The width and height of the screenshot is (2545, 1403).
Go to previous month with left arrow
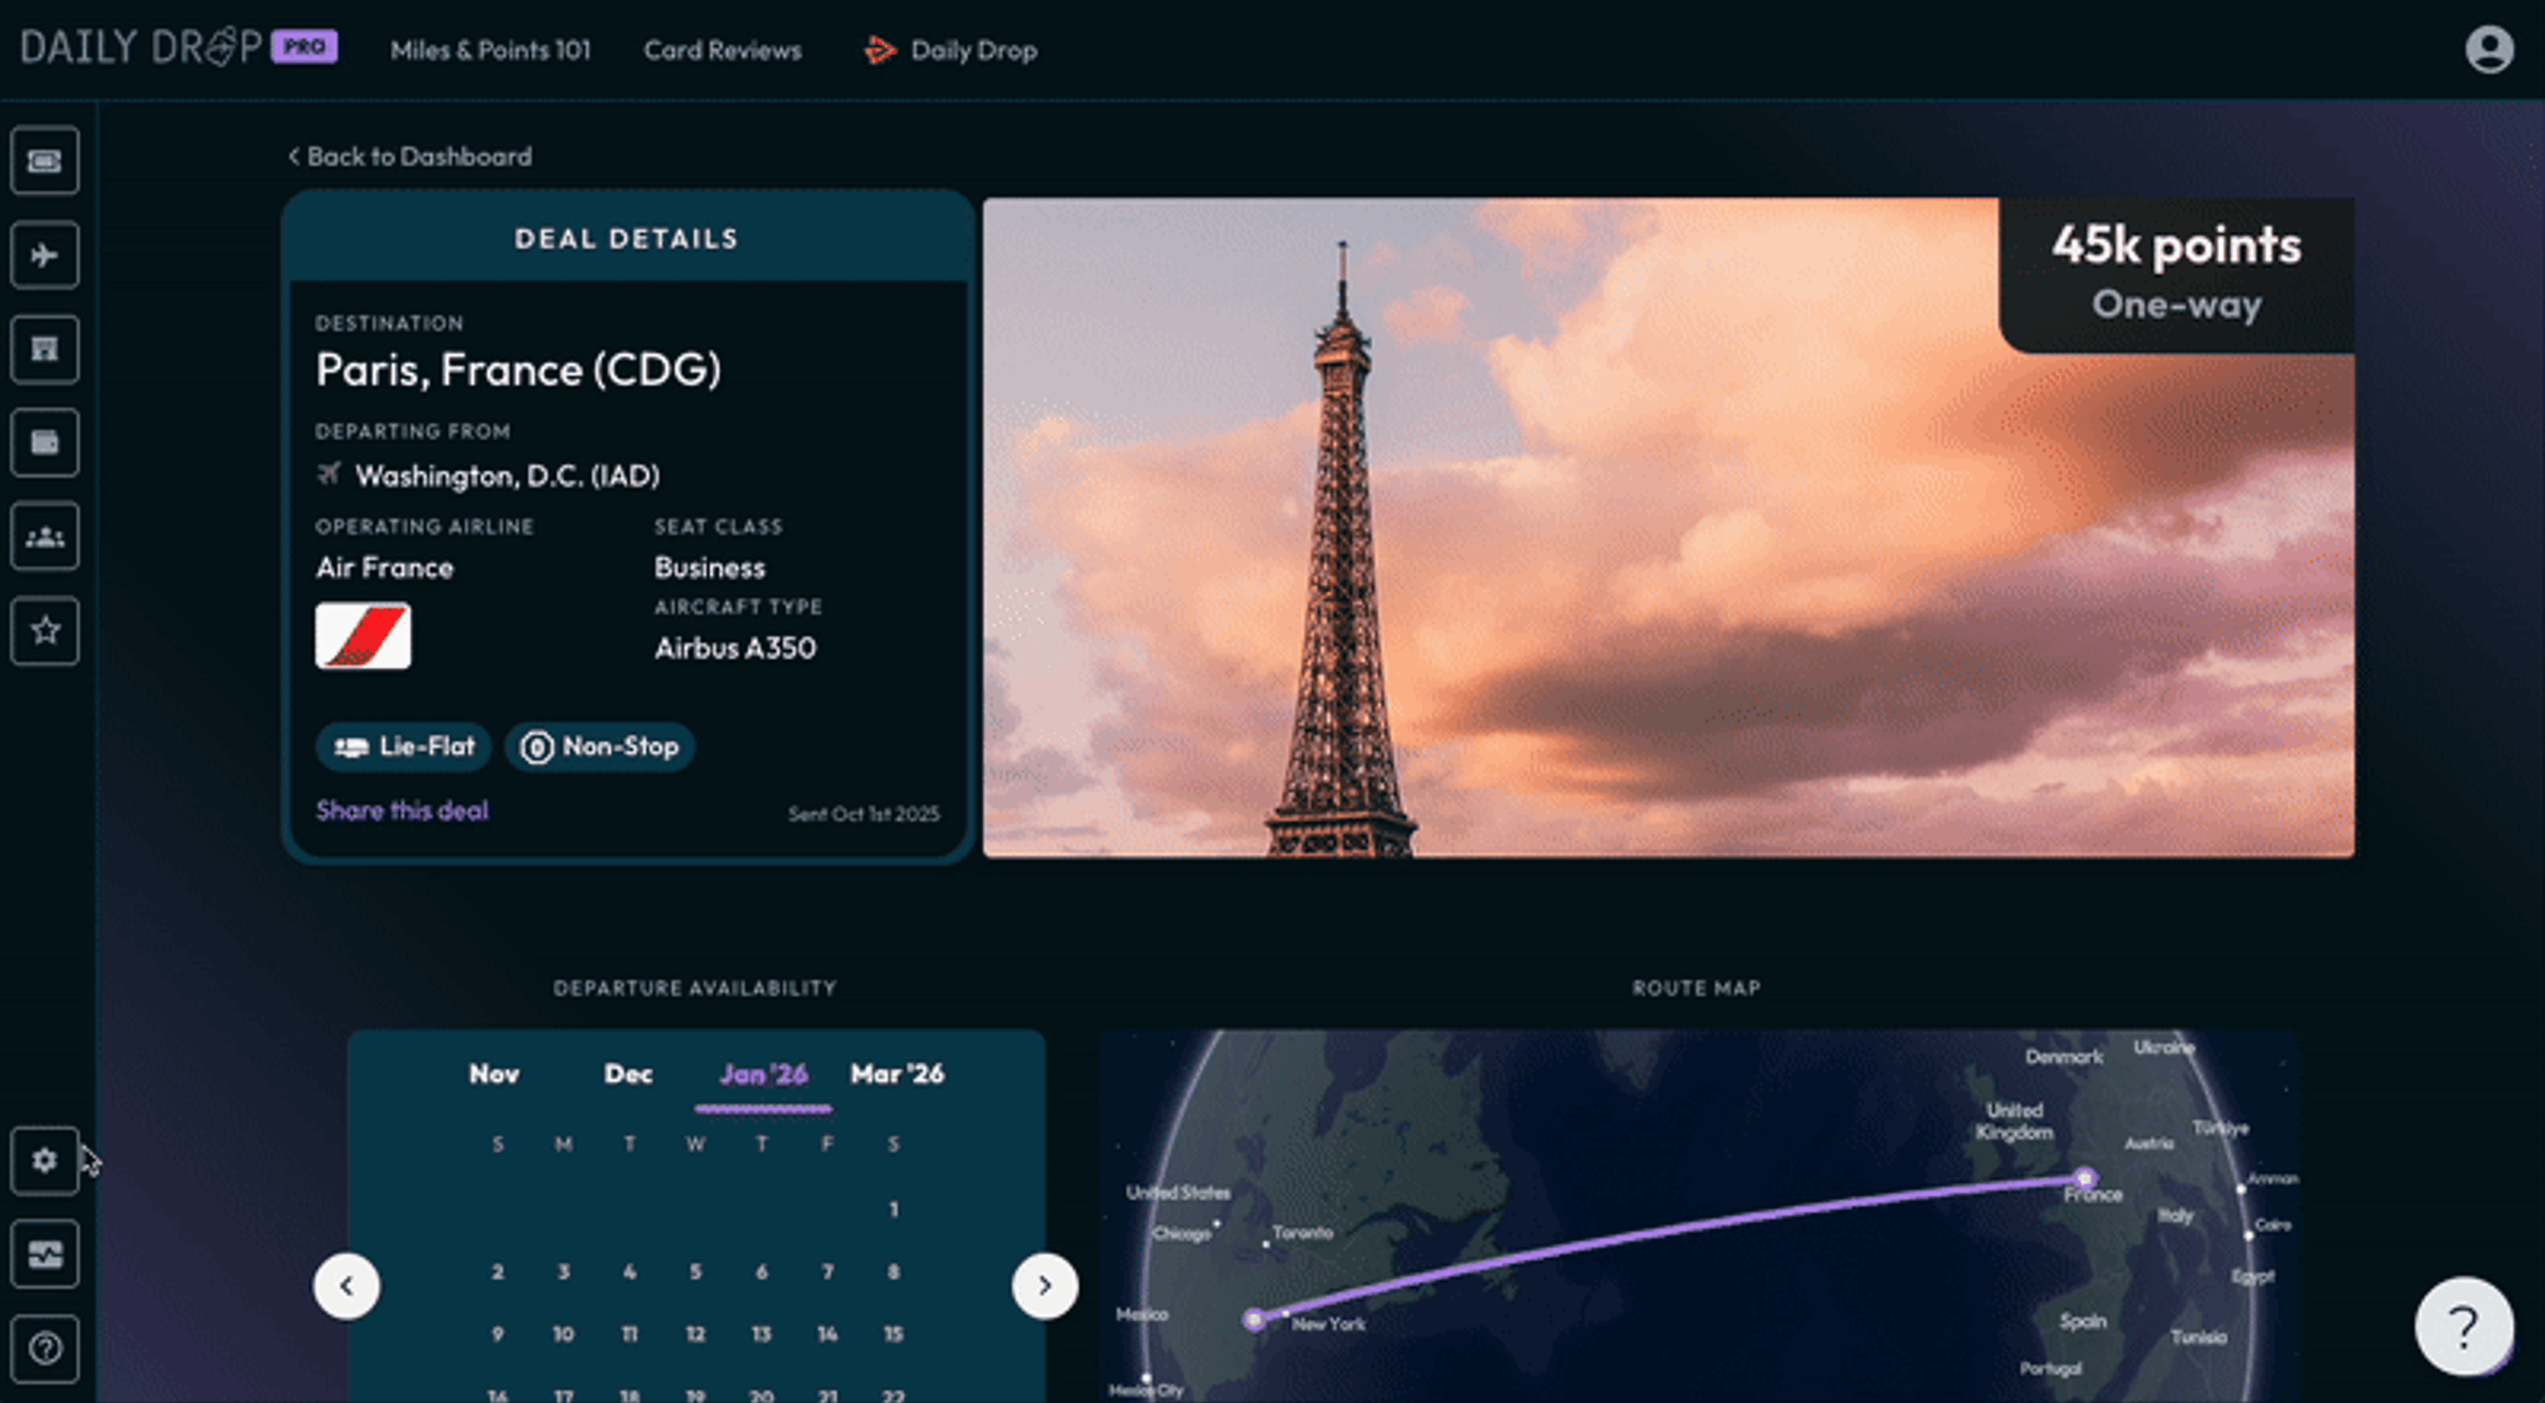click(x=347, y=1286)
